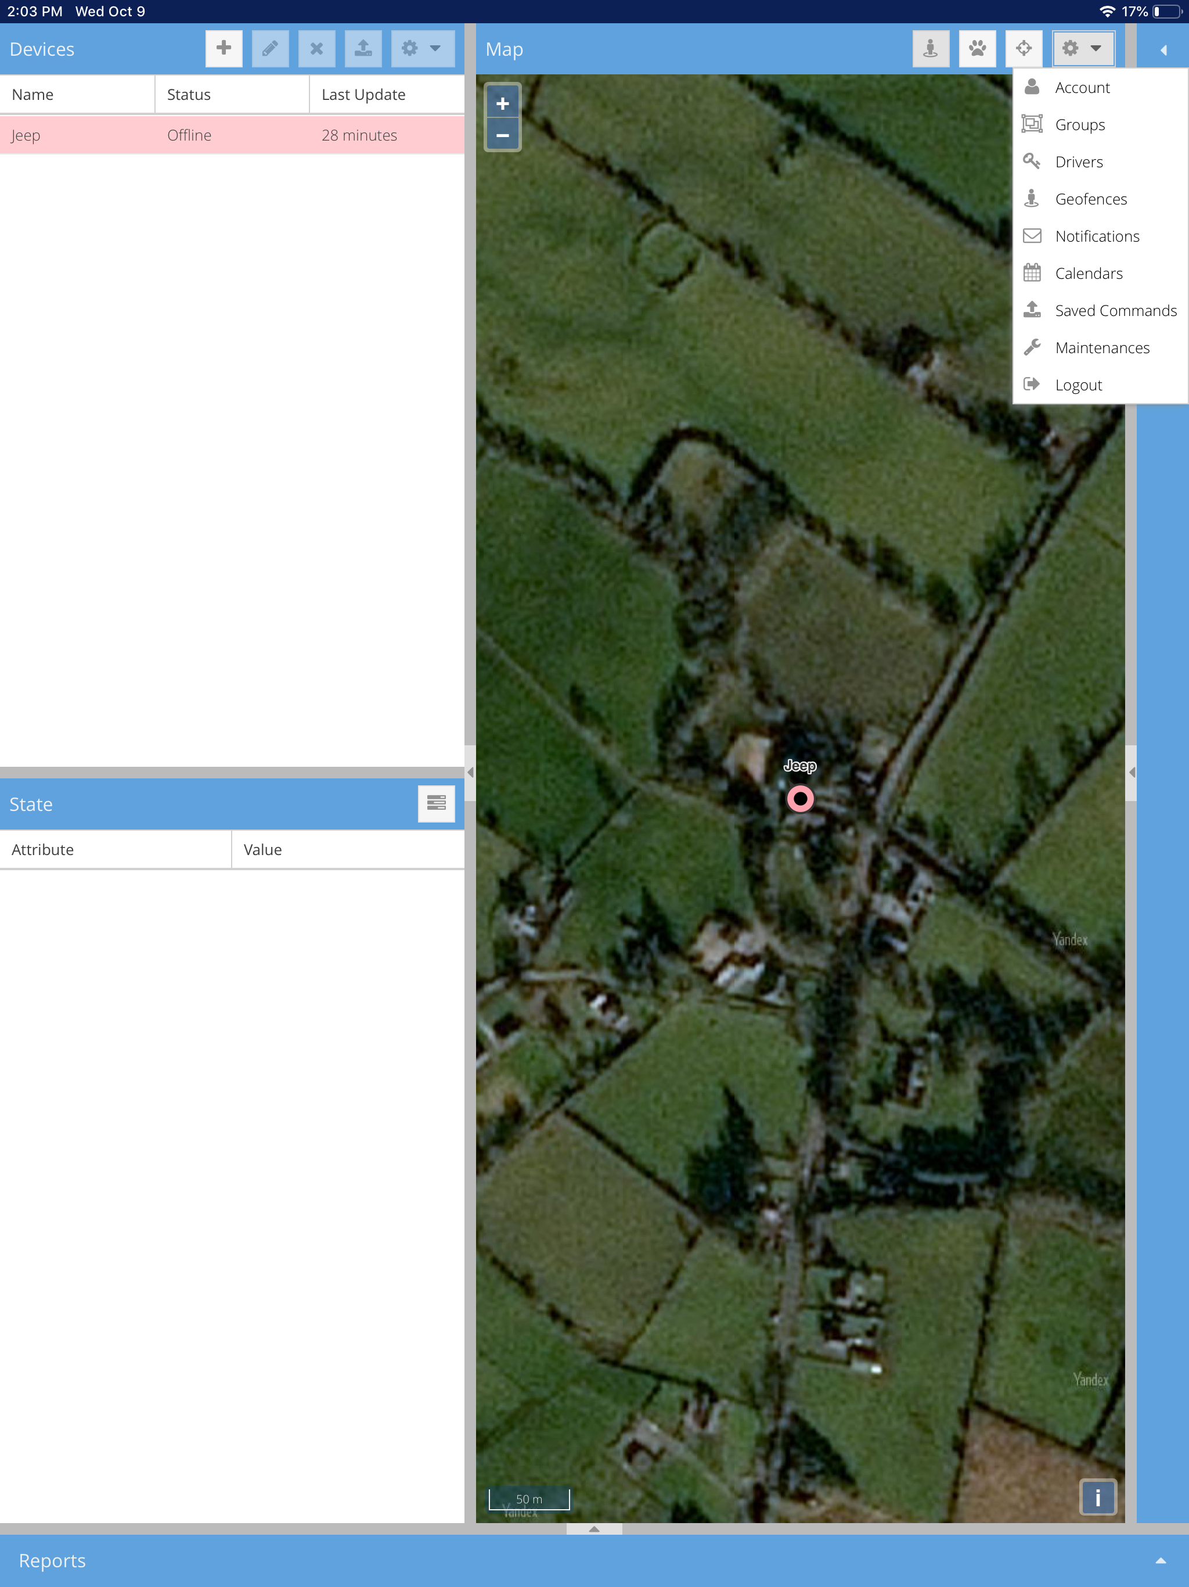Open Saved Commands menu entry
The height and width of the screenshot is (1587, 1189).
click(1115, 311)
